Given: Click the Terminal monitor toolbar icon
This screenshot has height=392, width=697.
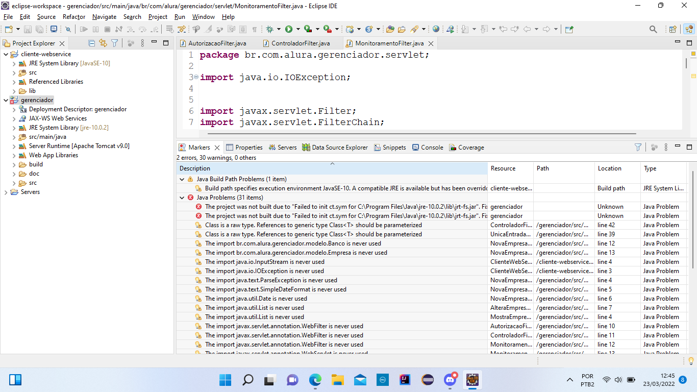Looking at the screenshot, I should tap(54, 29).
